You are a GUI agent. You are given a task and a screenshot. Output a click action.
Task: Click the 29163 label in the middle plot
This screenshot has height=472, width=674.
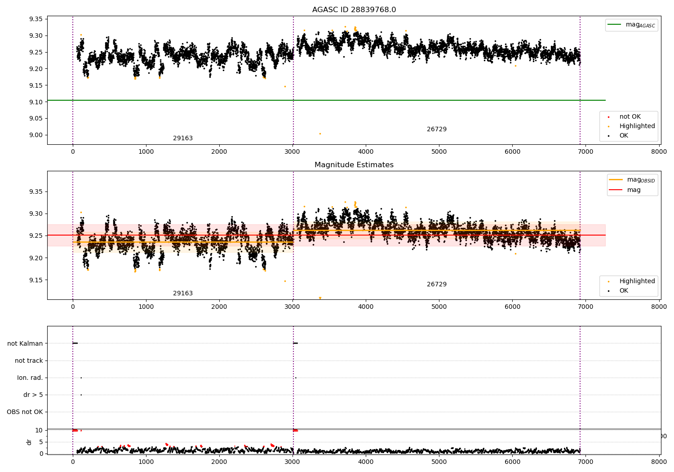click(183, 294)
